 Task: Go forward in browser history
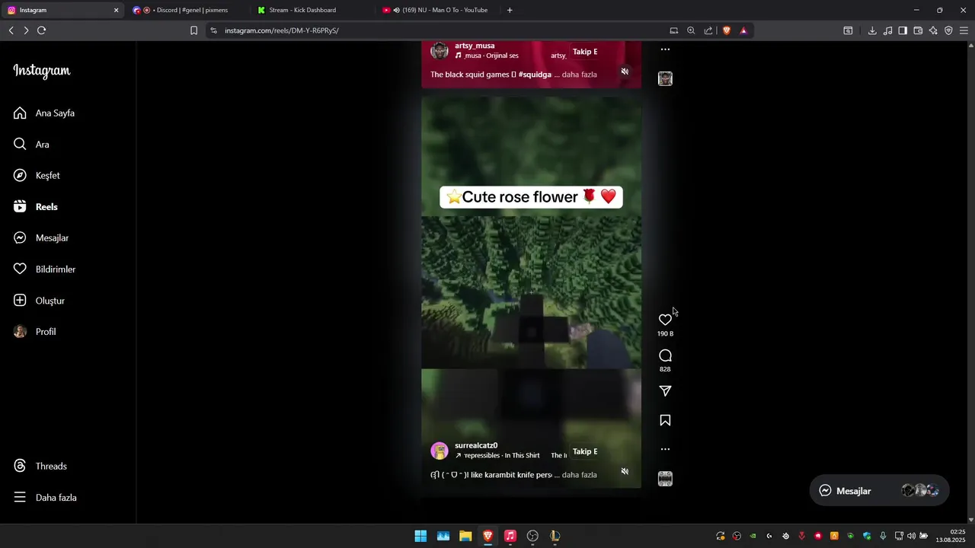tap(26, 30)
